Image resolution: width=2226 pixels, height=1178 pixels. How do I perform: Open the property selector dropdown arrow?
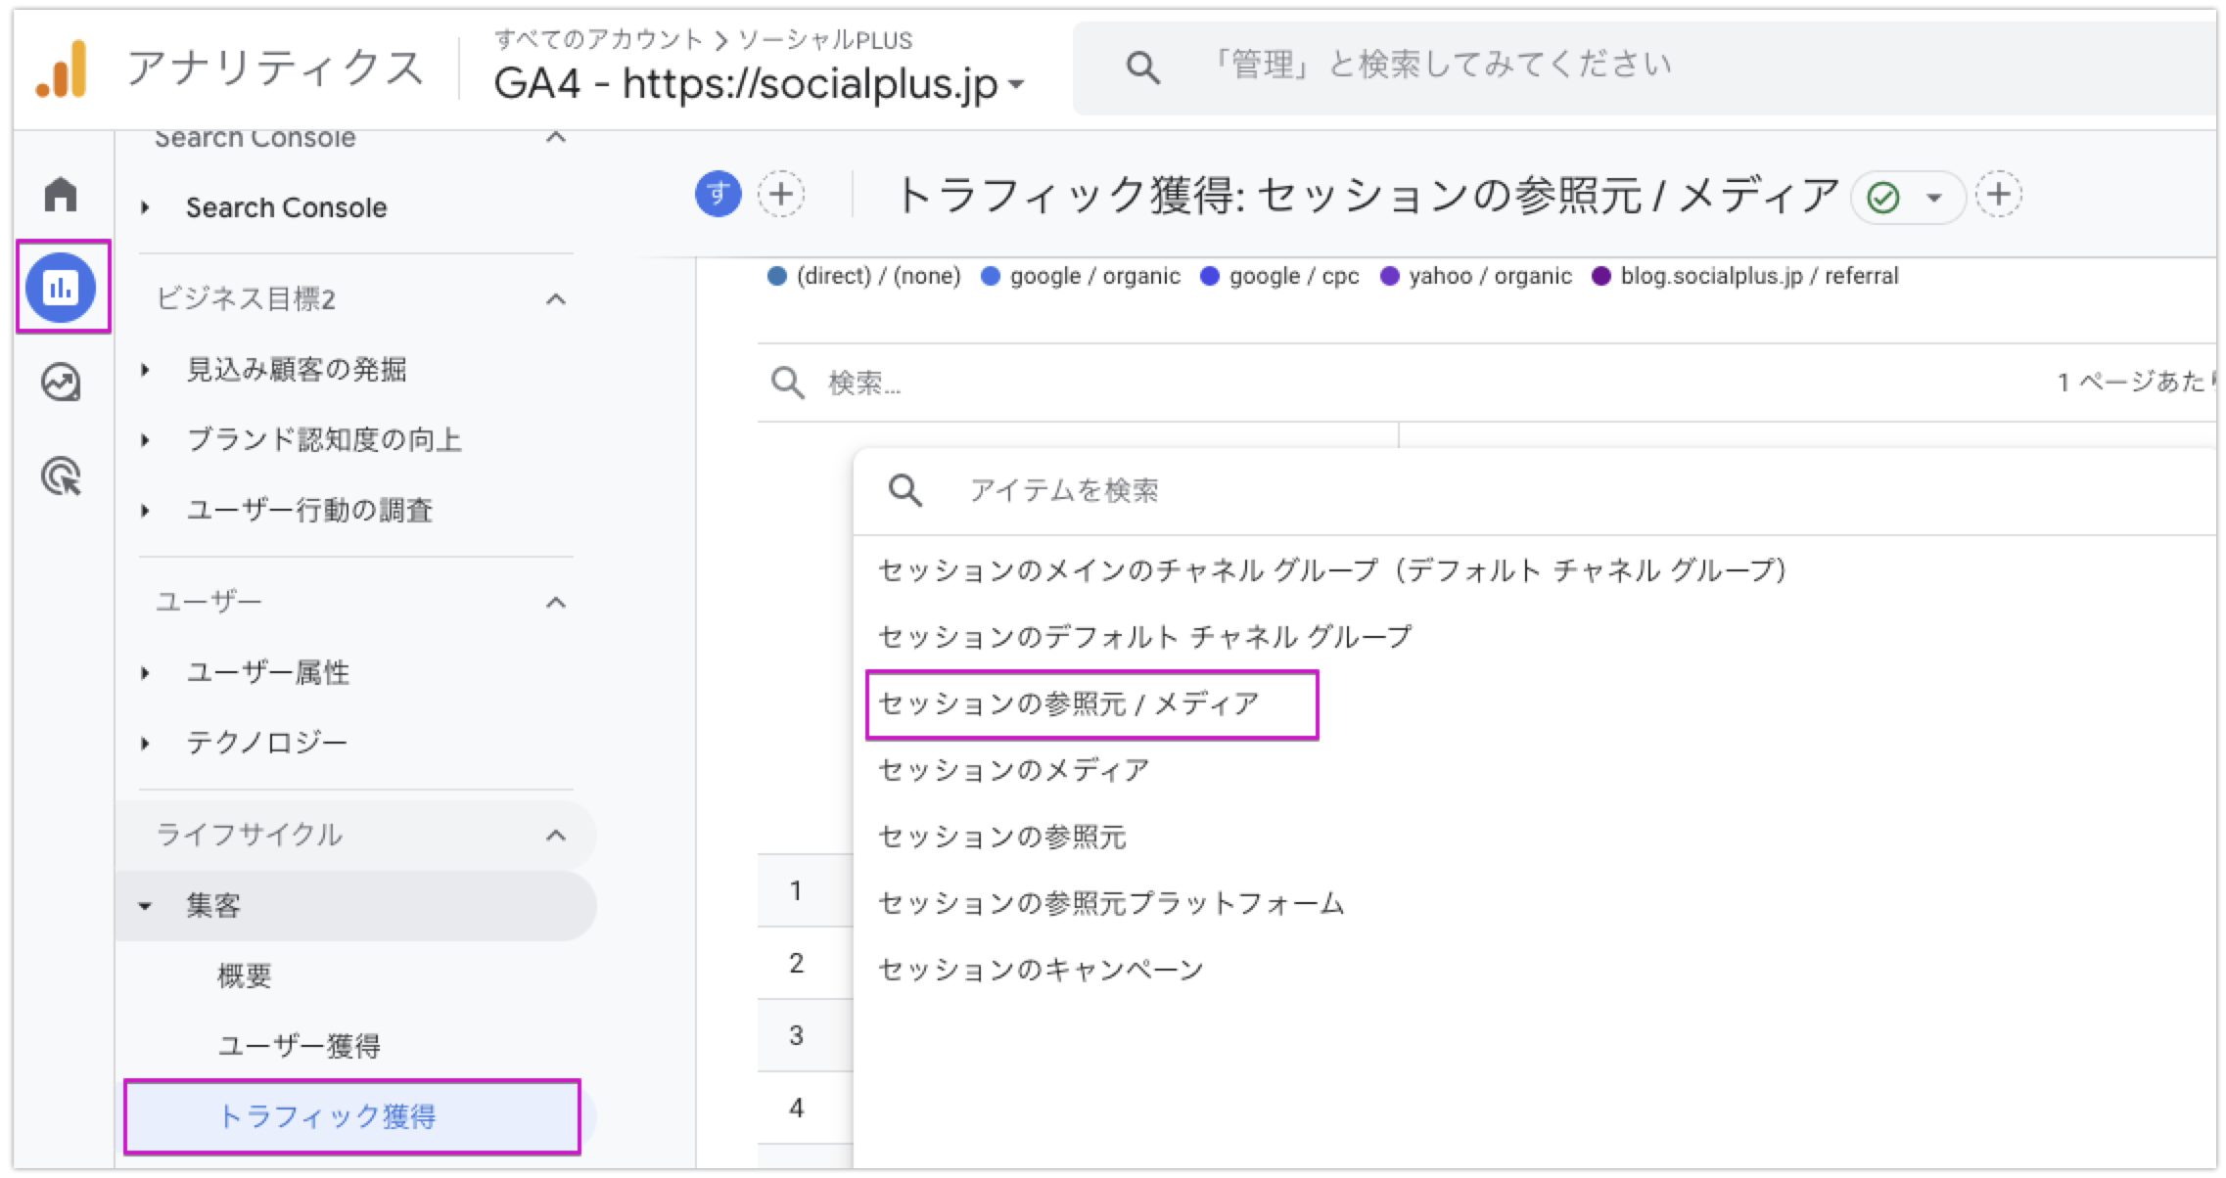click(1016, 85)
